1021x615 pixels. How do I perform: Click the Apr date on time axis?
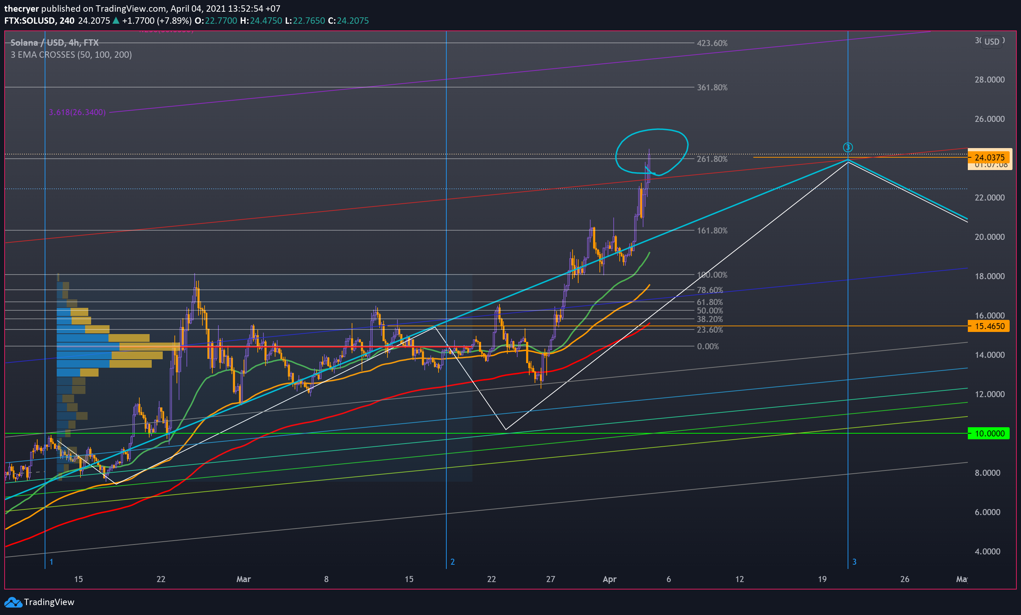point(609,579)
